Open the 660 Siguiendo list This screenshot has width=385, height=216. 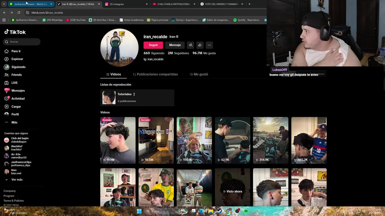click(154, 53)
